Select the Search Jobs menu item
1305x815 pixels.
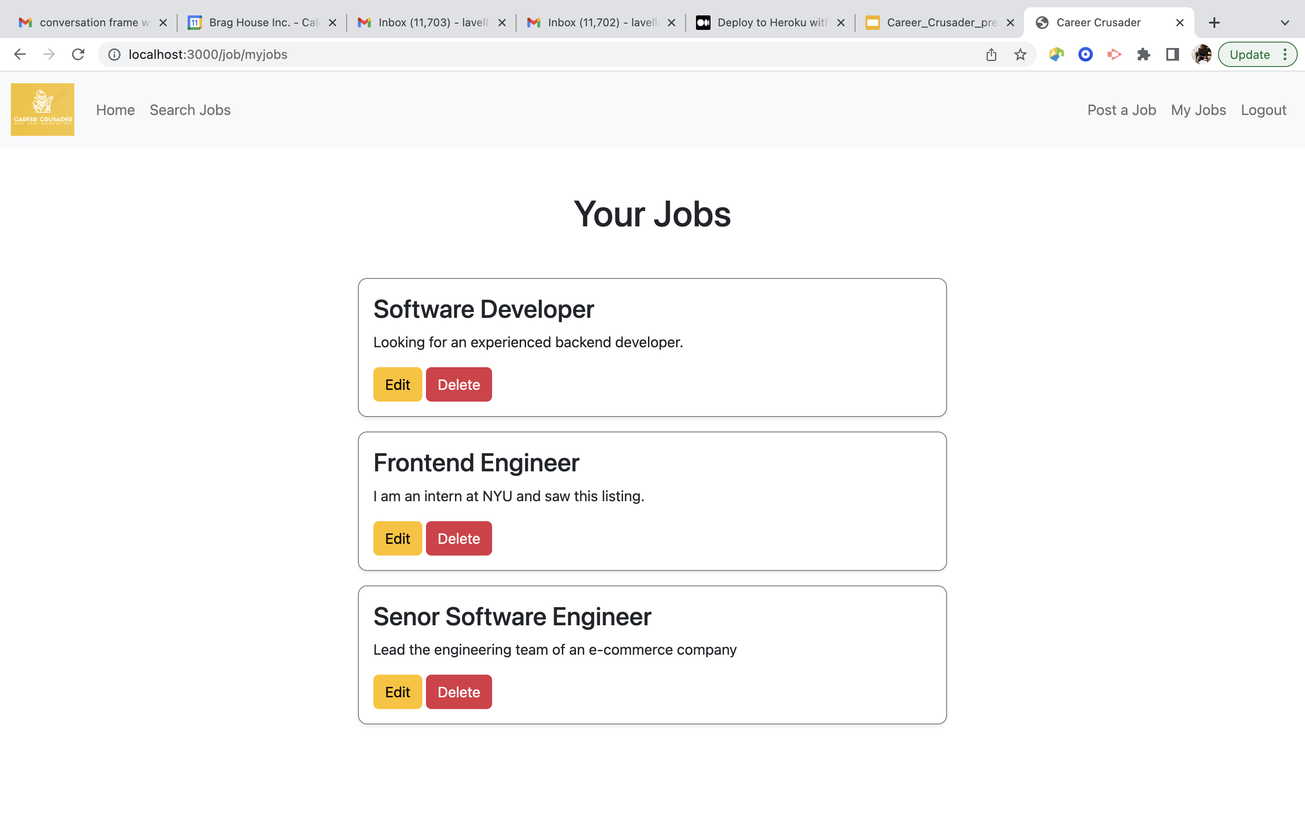pyautogui.click(x=190, y=110)
